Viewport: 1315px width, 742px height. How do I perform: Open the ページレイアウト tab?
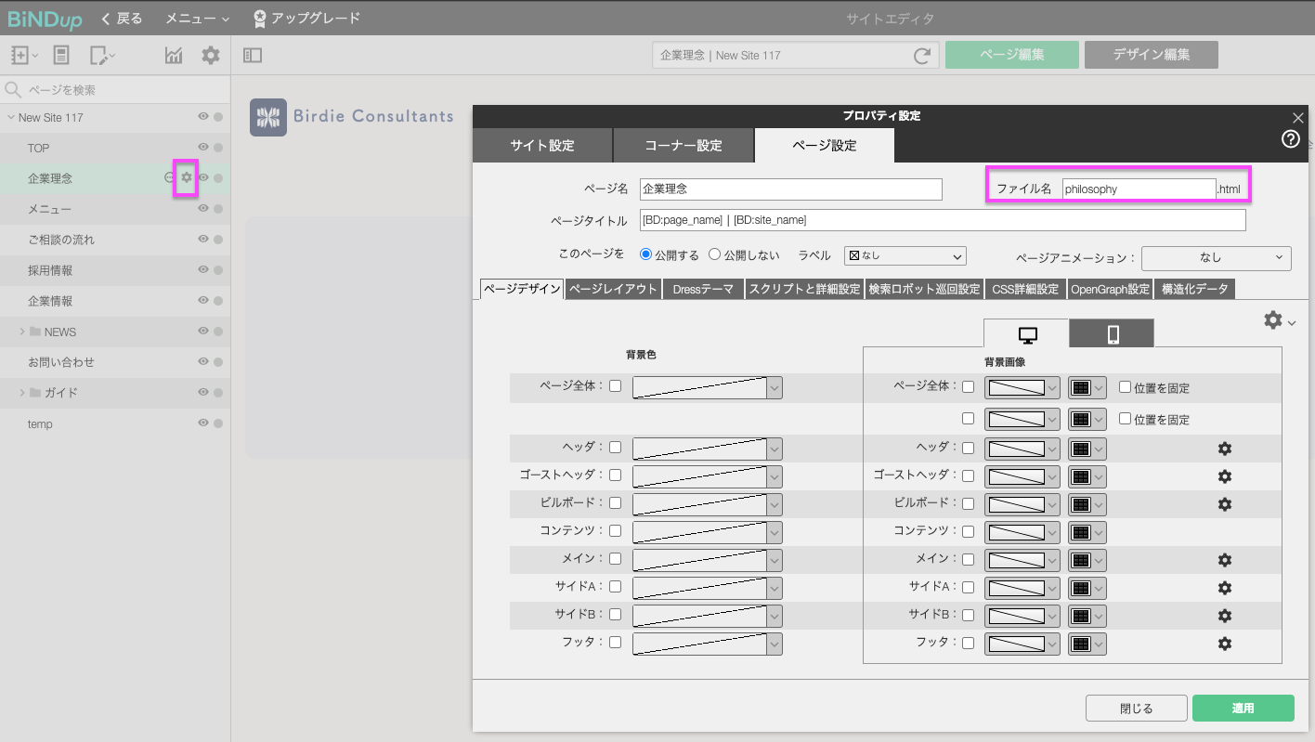click(613, 289)
